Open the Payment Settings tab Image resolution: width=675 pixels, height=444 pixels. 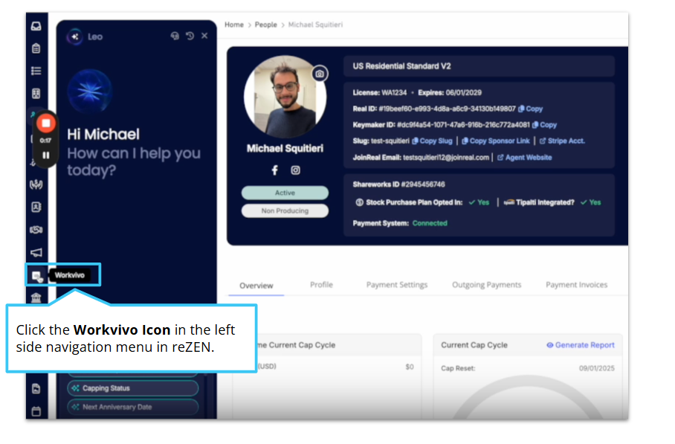coord(397,285)
